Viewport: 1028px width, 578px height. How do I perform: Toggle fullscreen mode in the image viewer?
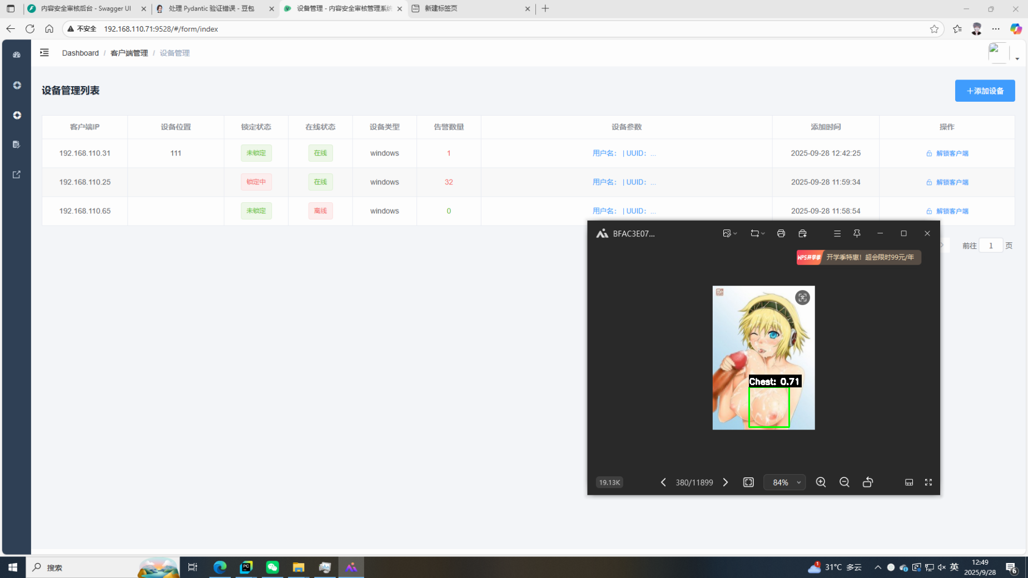[928, 482]
